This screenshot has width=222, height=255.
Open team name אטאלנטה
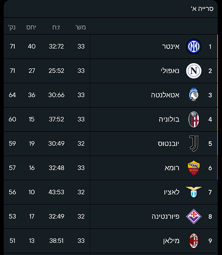tap(165, 95)
